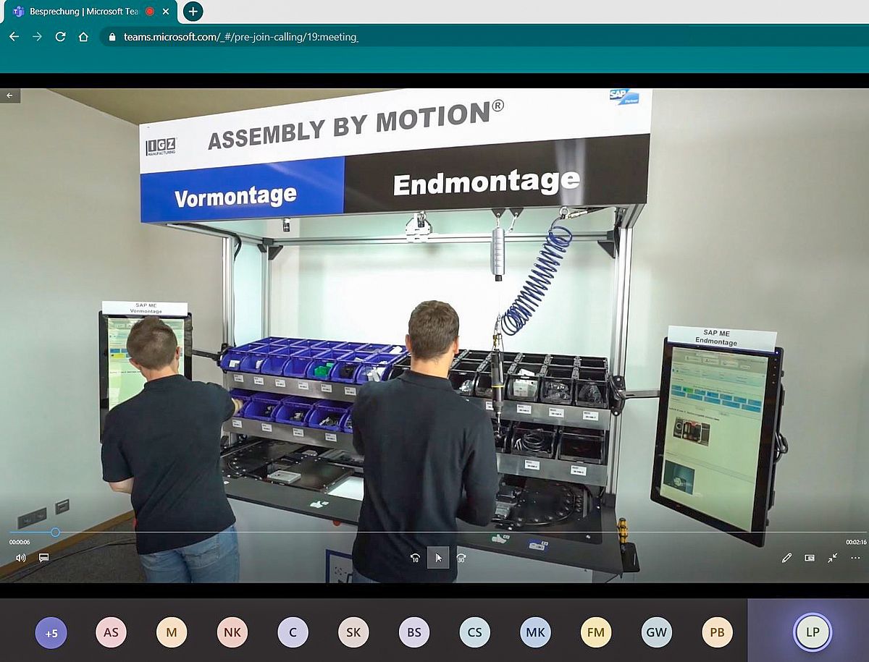Image resolution: width=869 pixels, height=662 pixels.
Task: Close the Besprechung Microsoft Teams tab
Action: [167, 12]
